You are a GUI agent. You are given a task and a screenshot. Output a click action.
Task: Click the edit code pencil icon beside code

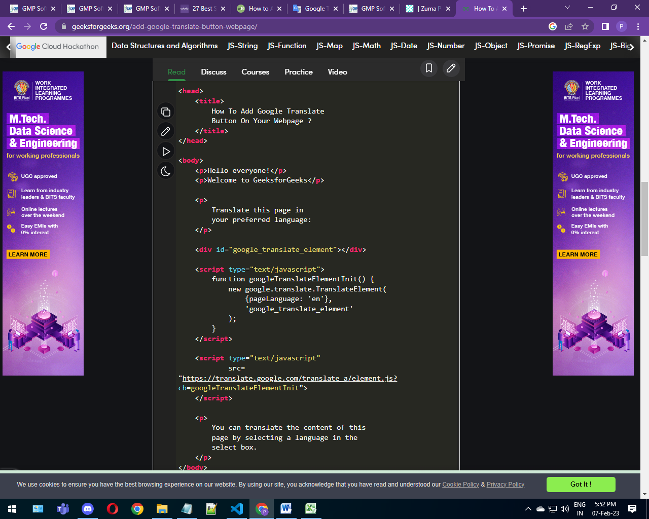[x=166, y=132]
